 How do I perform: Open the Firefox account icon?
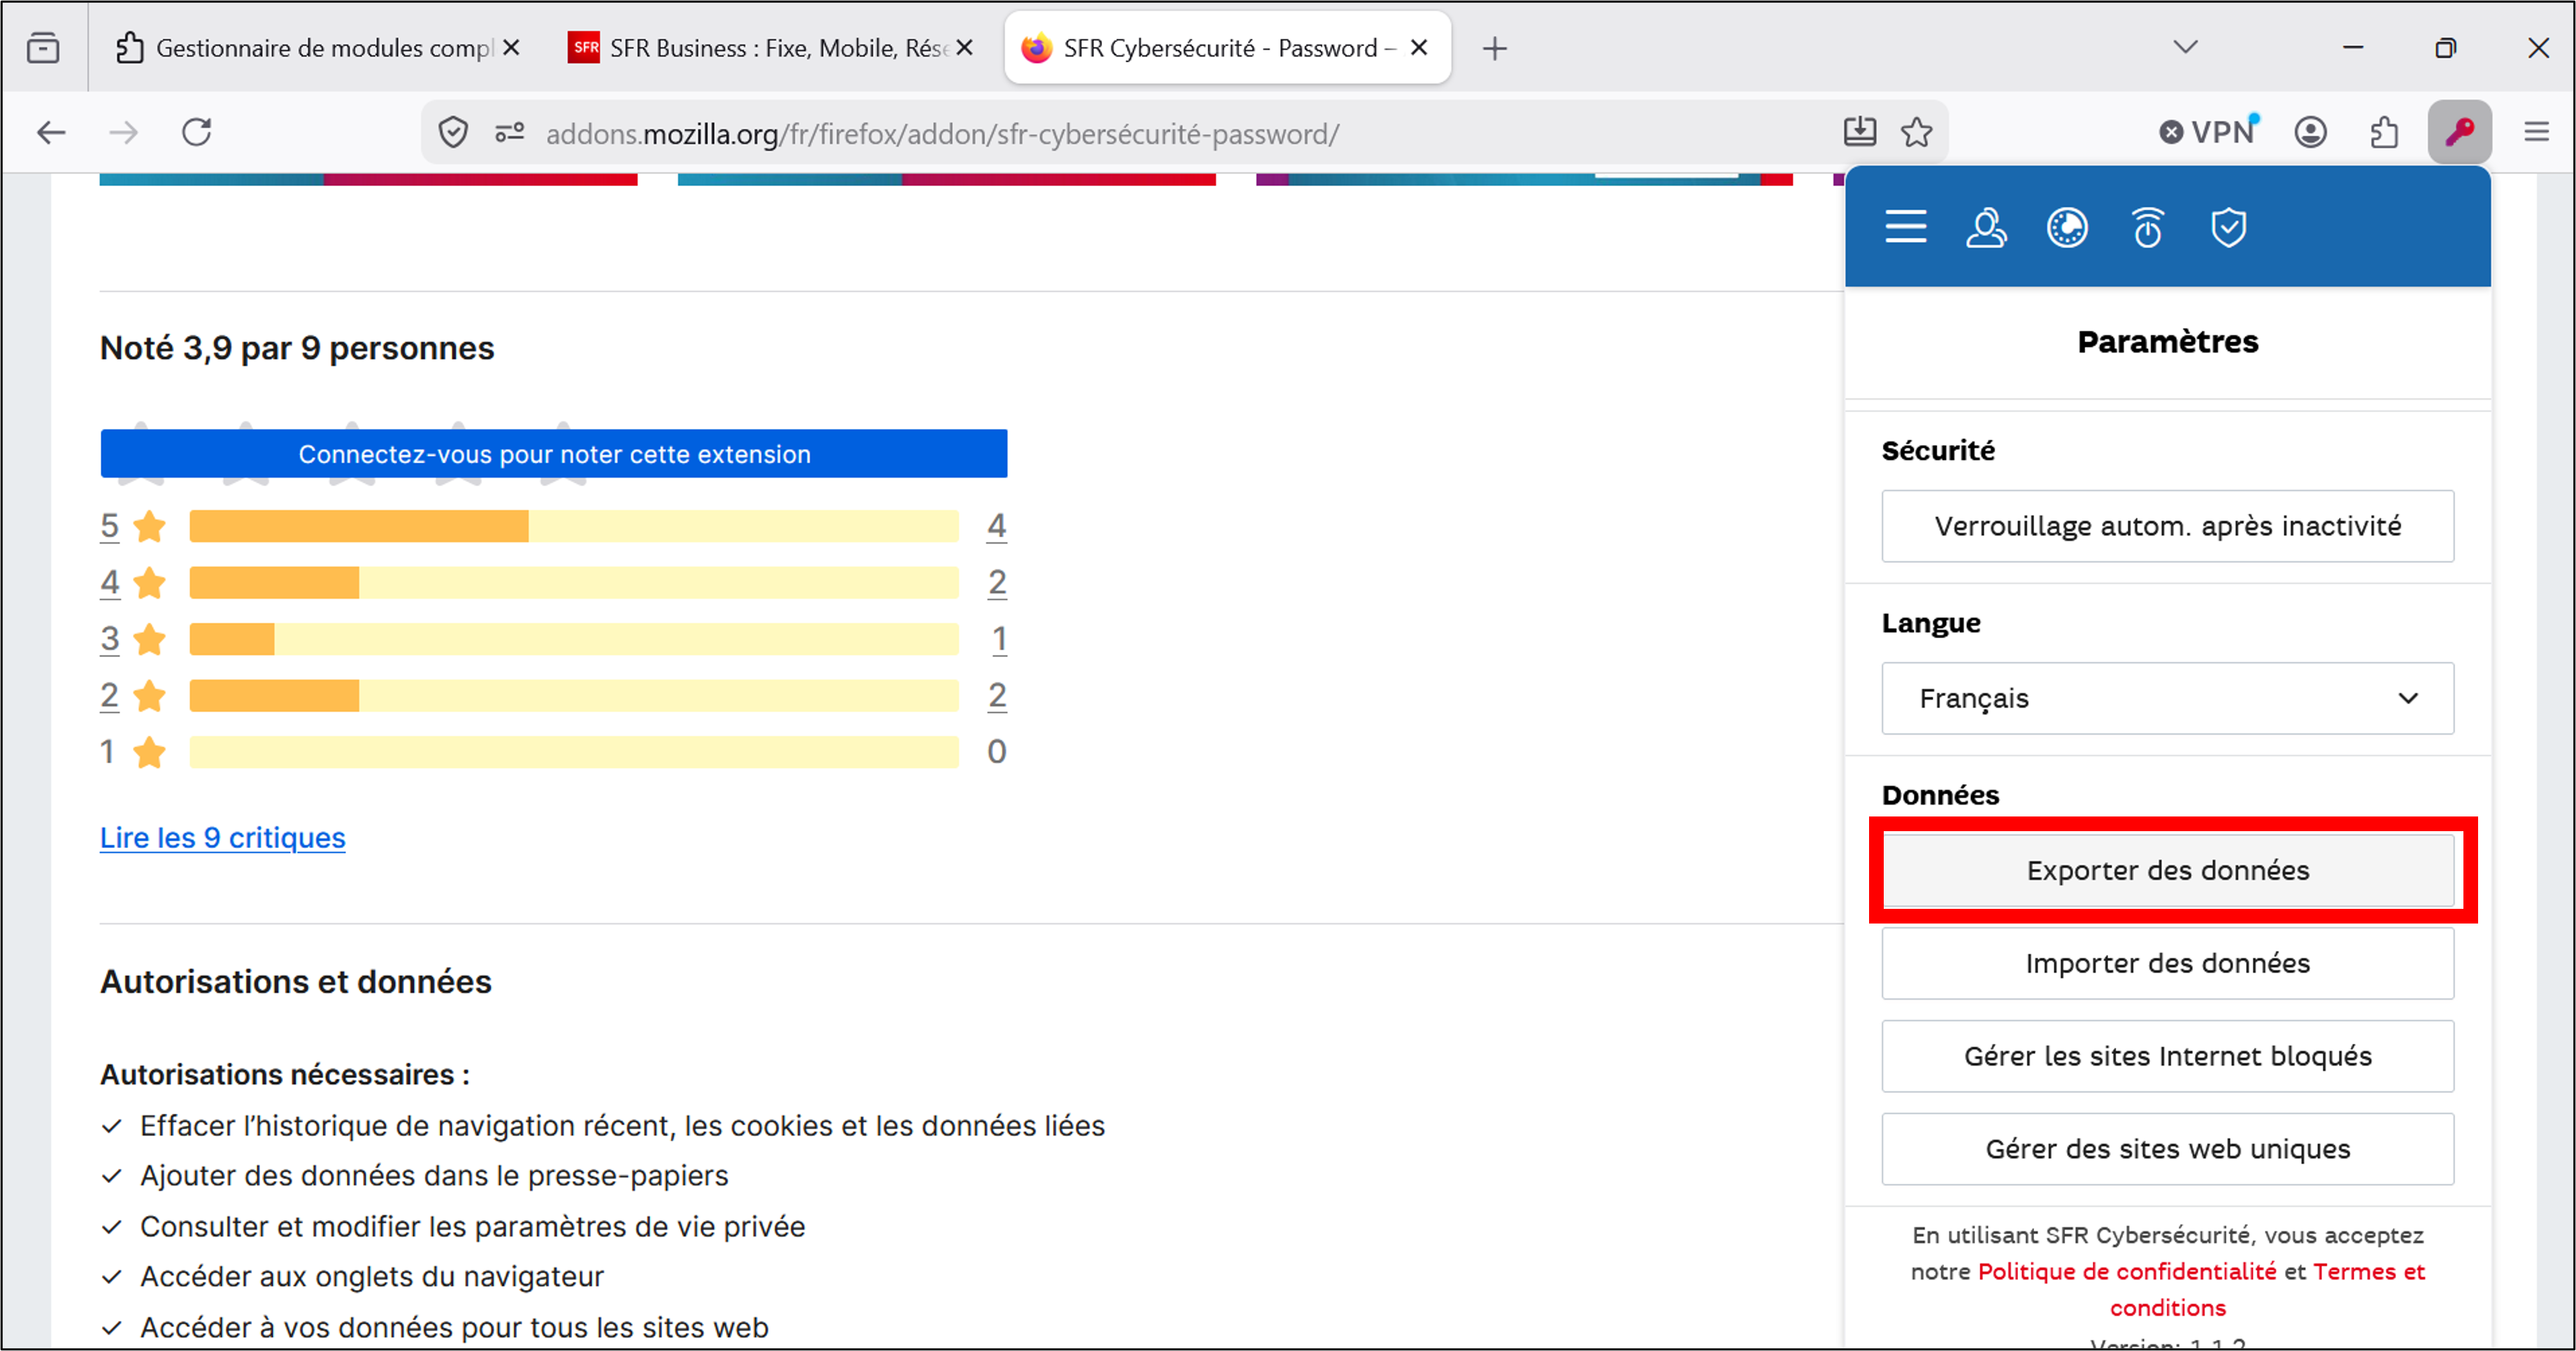2310,132
